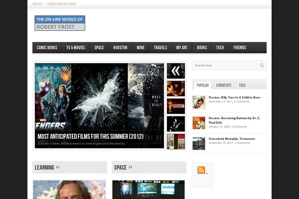Click the Graceland house thumbnail
The width and height of the screenshot is (299, 199).
pyautogui.click(x=199, y=143)
